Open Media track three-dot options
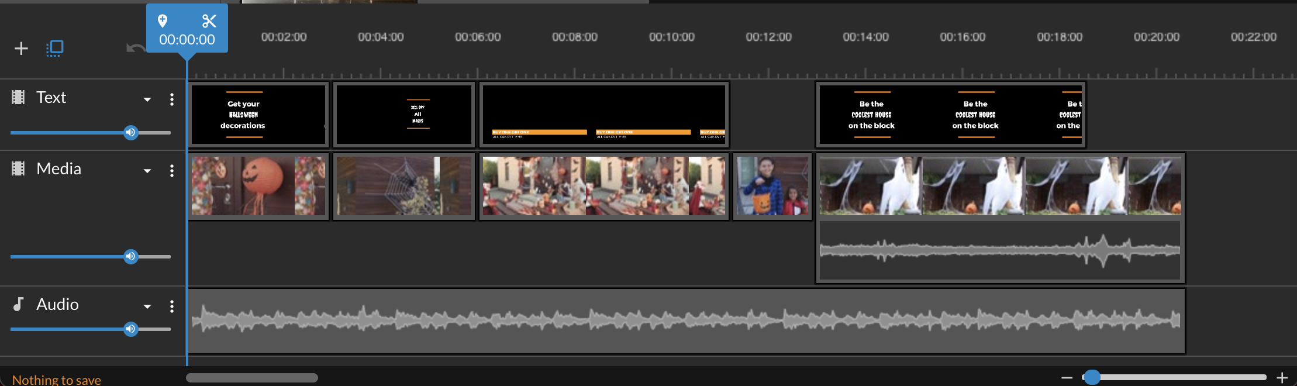This screenshot has height=386, width=1297. [x=171, y=171]
